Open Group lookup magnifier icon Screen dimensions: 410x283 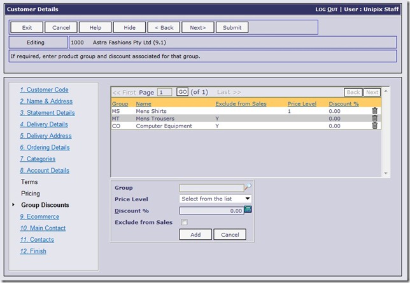(248, 187)
